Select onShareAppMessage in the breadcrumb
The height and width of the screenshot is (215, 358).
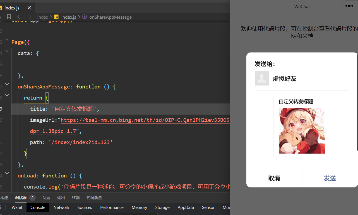pyautogui.click(x=110, y=17)
